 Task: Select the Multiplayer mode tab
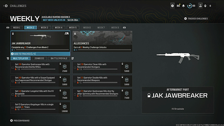[21, 58]
